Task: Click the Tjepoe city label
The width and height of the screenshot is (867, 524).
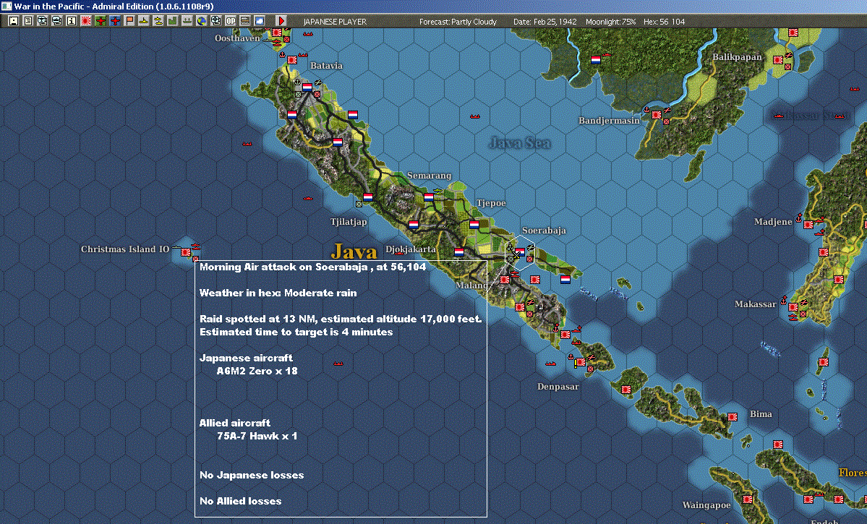Action: (x=491, y=203)
